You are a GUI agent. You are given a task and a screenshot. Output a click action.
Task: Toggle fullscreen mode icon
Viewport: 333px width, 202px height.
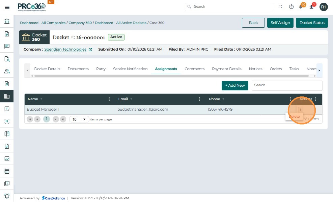(280, 7)
